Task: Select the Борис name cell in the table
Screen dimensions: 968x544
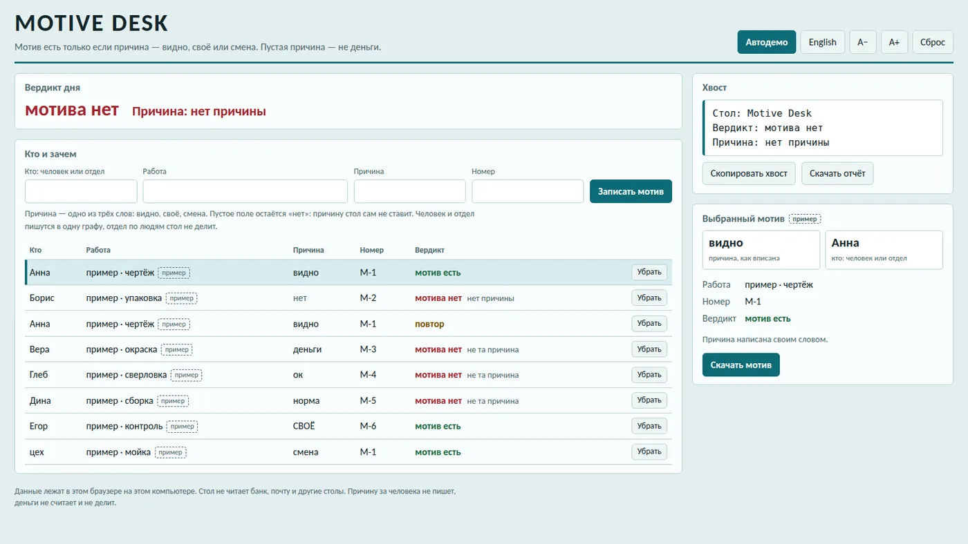Action: (x=42, y=298)
